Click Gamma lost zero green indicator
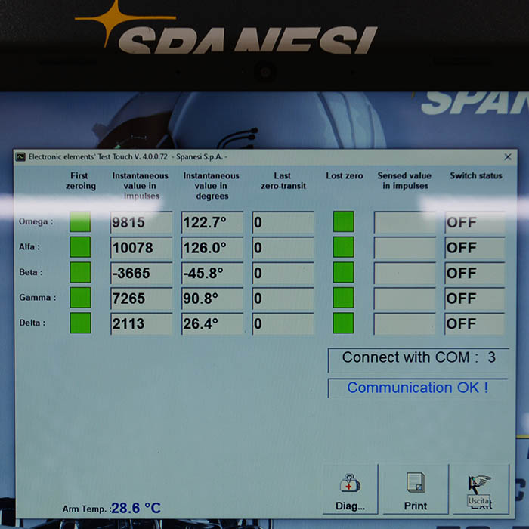529x529 pixels. pyautogui.click(x=343, y=298)
